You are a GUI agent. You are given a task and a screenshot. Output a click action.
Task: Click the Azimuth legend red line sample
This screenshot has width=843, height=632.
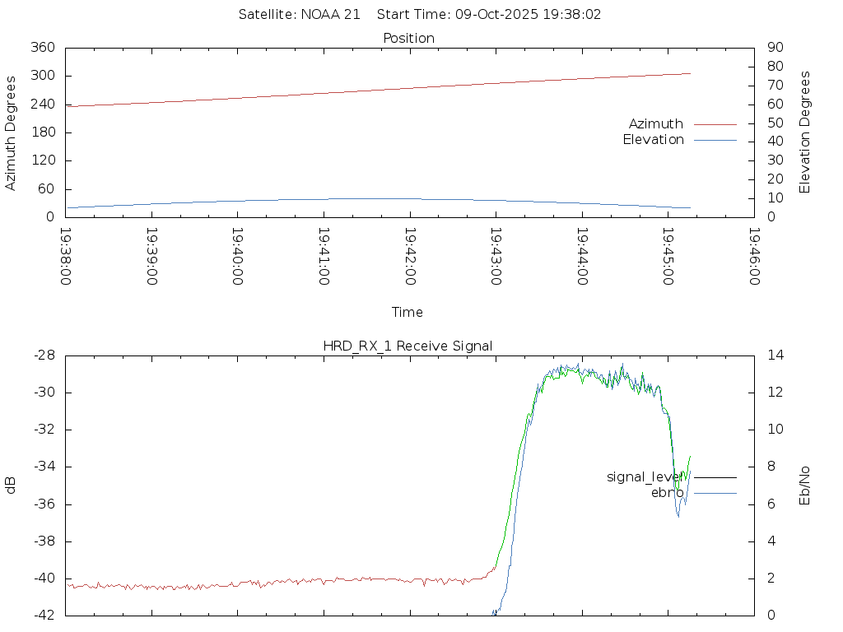tap(715, 124)
